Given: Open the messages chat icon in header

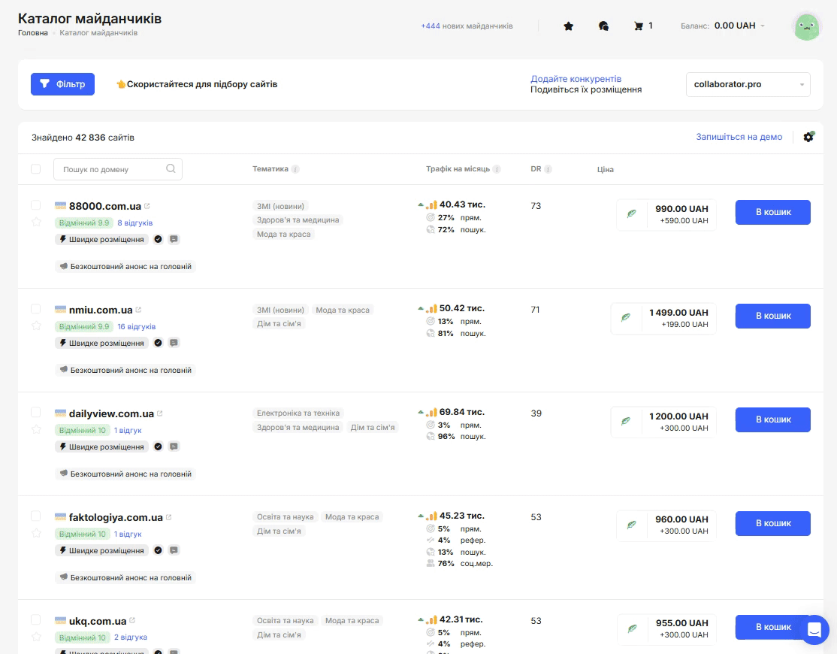Looking at the screenshot, I should coord(604,26).
